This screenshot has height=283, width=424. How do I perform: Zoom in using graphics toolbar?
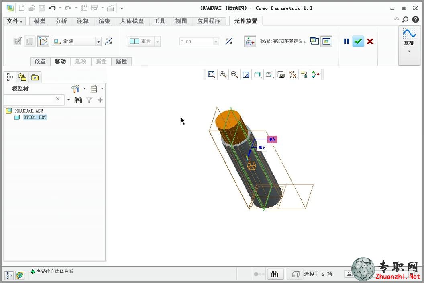(223, 74)
